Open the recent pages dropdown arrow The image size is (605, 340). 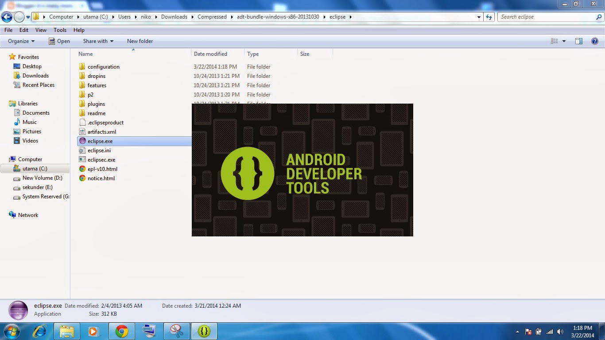point(28,17)
